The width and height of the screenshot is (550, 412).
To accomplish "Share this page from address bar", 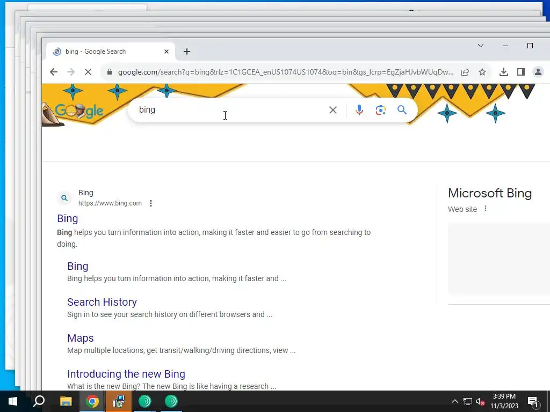I will point(465,72).
